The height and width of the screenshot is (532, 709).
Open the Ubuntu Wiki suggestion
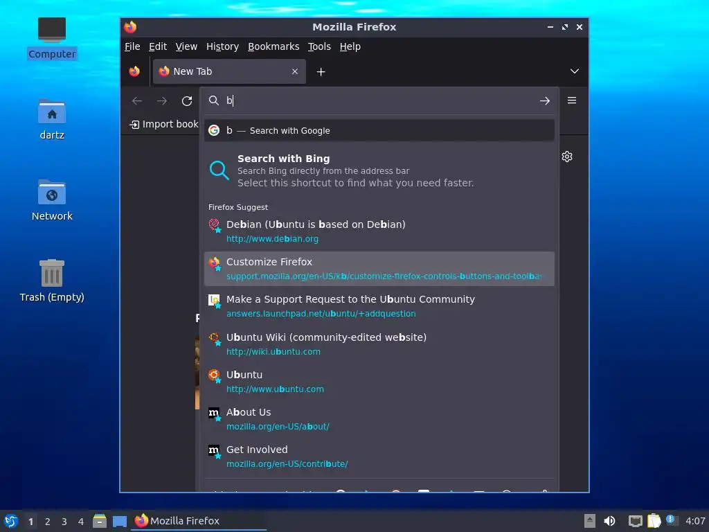point(379,344)
